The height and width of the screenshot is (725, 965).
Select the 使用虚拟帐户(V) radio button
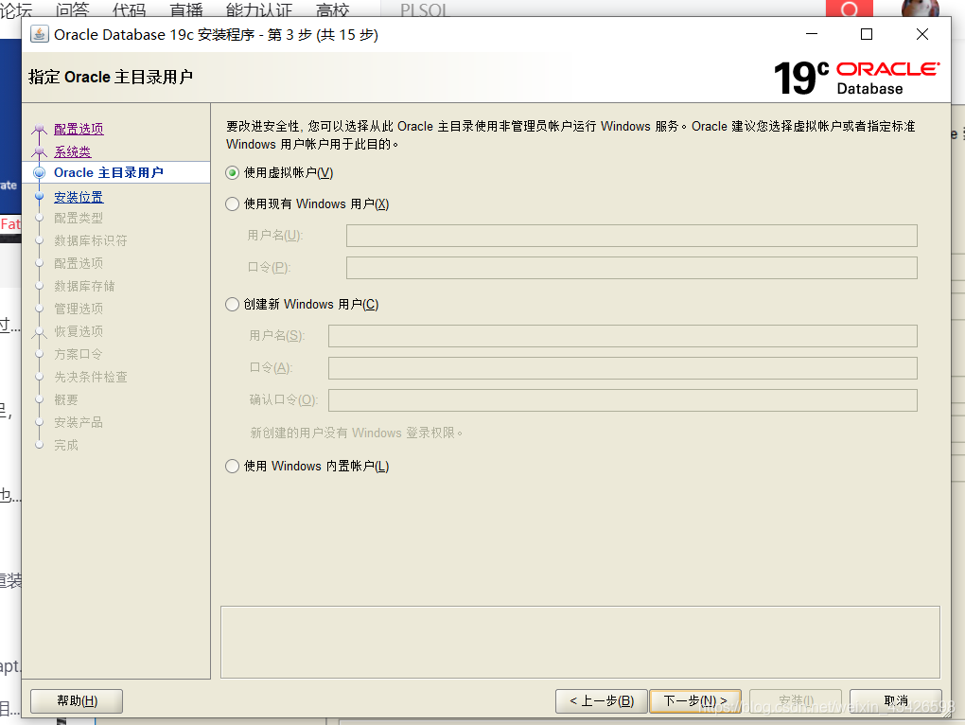[232, 173]
